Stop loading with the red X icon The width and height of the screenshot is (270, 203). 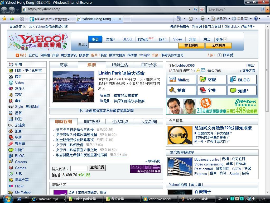tap(202, 9)
